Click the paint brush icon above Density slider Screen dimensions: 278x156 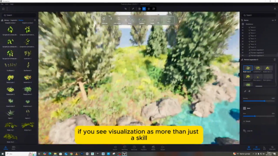tap(245, 91)
